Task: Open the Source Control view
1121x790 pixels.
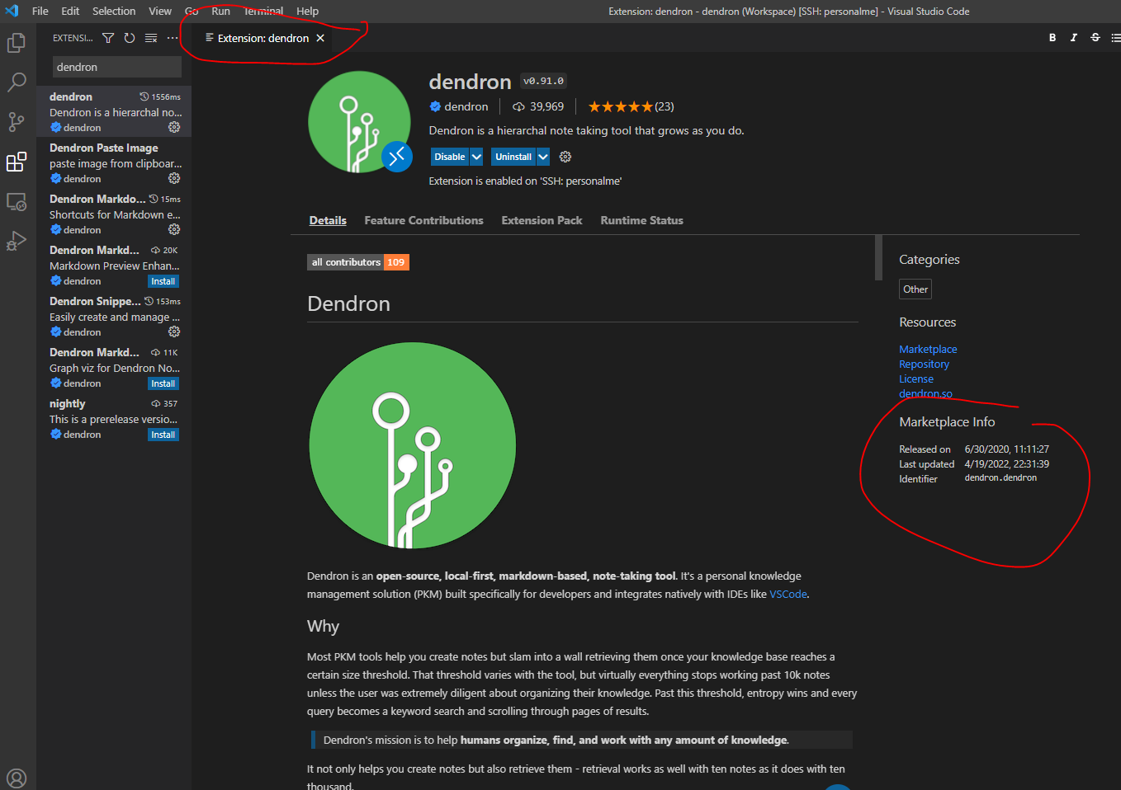Action: click(x=17, y=122)
